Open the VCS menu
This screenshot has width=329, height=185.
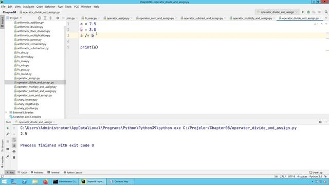click(x=76, y=7)
